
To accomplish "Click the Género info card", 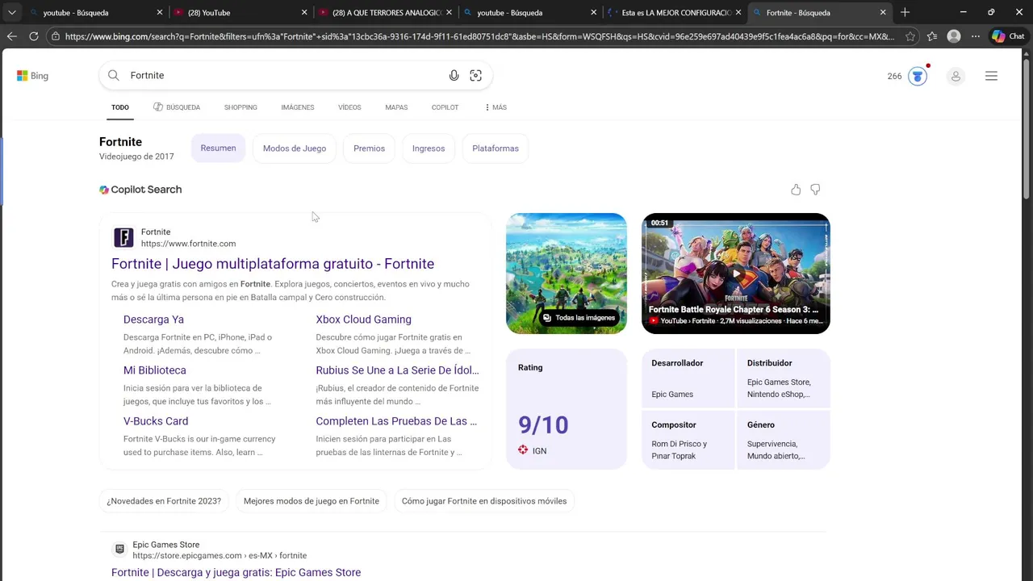I will (x=783, y=440).
